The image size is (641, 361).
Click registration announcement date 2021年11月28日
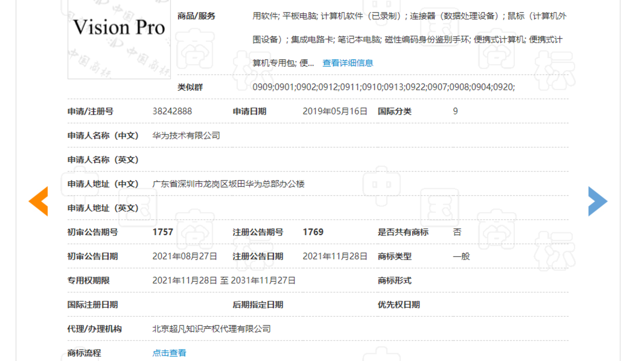335,256
